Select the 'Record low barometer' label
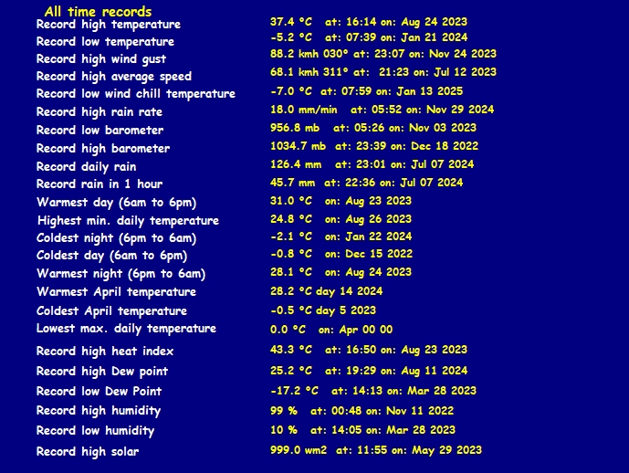This screenshot has width=629, height=473. [100, 131]
